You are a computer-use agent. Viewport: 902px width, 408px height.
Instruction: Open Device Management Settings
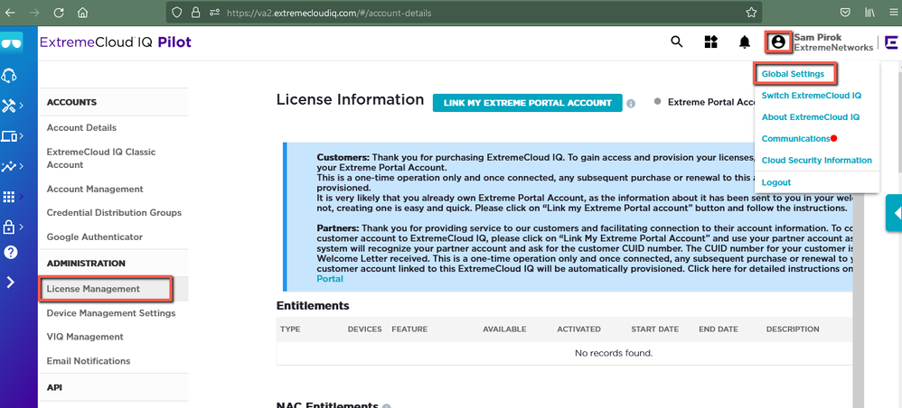tap(111, 313)
